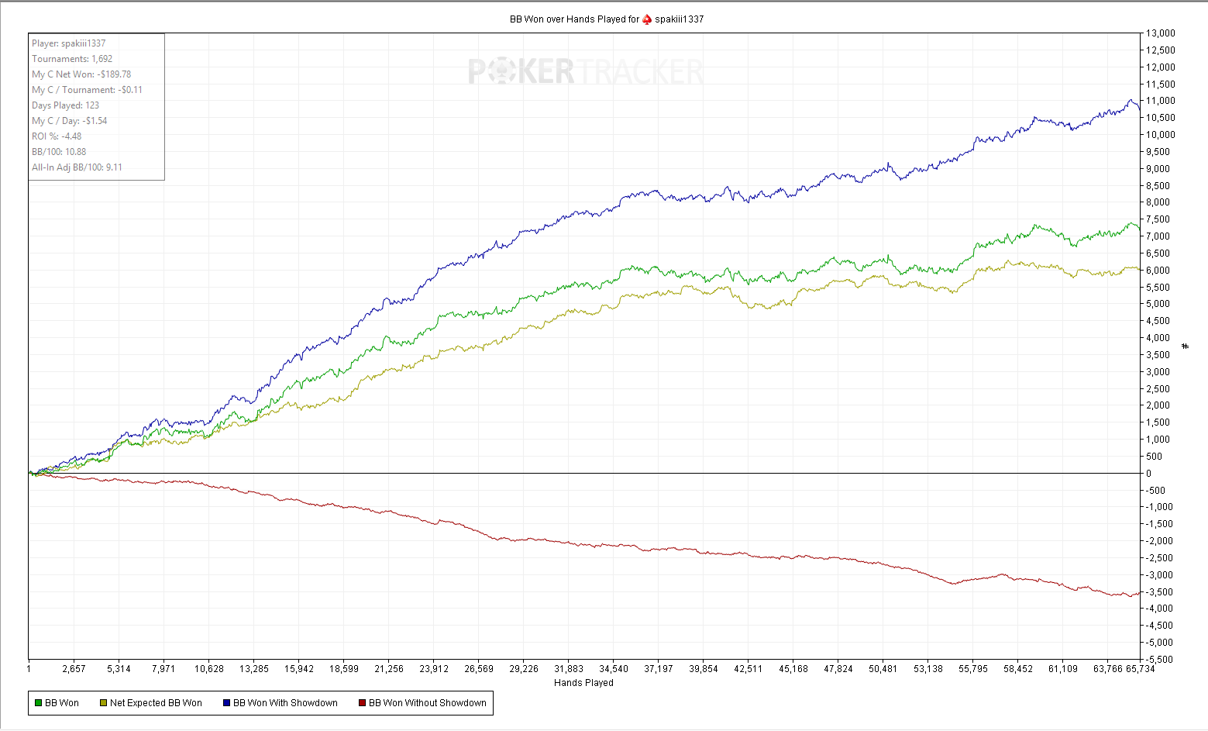
Task: Click the x-axis tick label '18,599'
Action: click(x=344, y=669)
